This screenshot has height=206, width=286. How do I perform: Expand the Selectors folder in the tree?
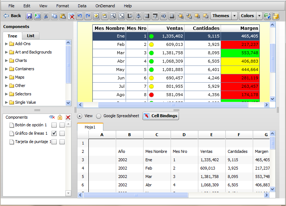tap(7, 94)
